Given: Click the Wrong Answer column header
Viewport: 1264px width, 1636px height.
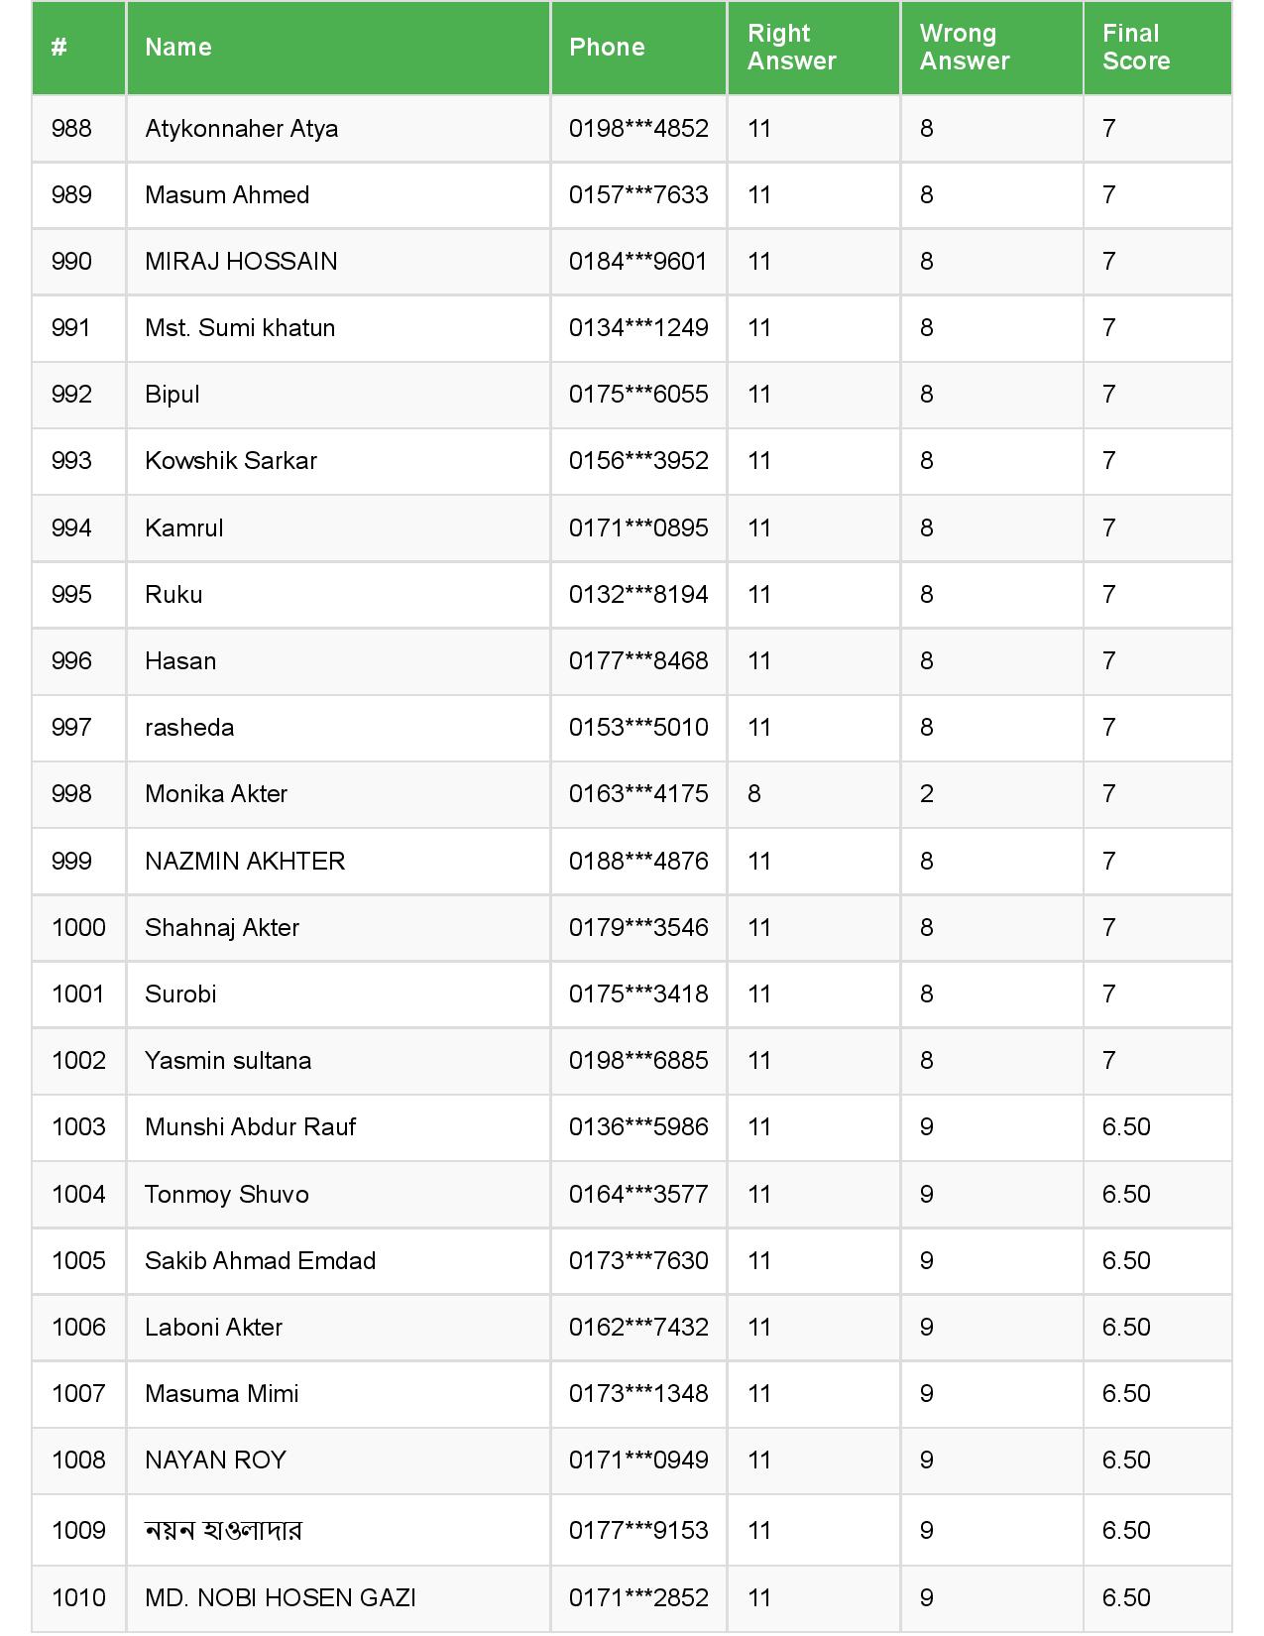Looking at the screenshot, I should 964,48.
